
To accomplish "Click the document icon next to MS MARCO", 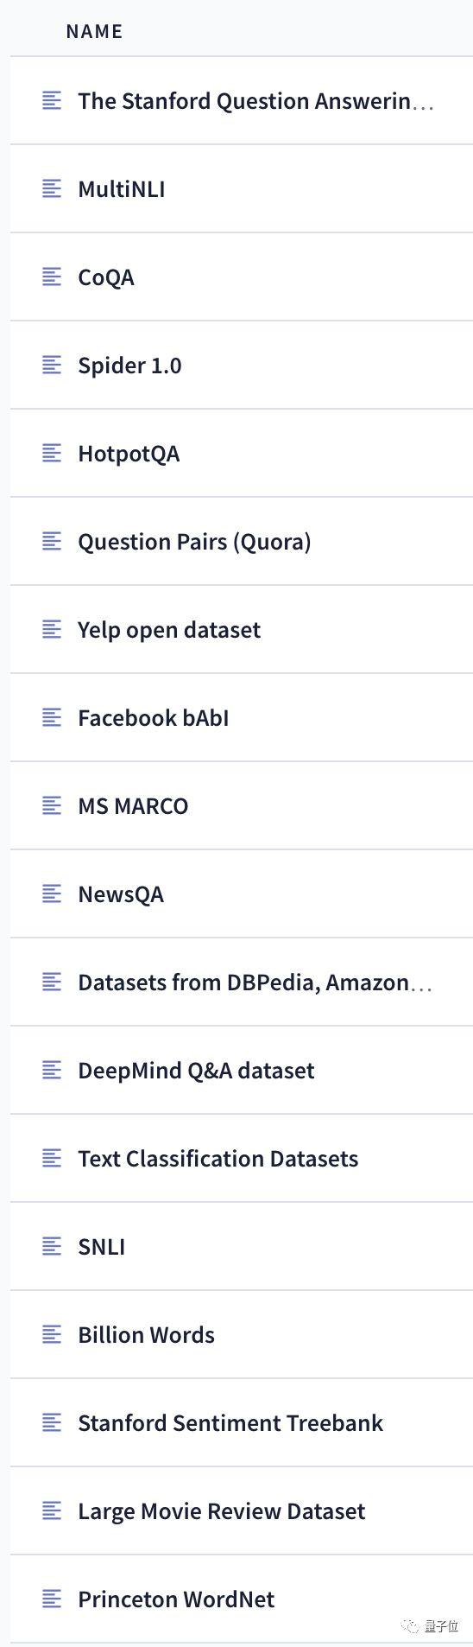I will pyautogui.click(x=52, y=805).
